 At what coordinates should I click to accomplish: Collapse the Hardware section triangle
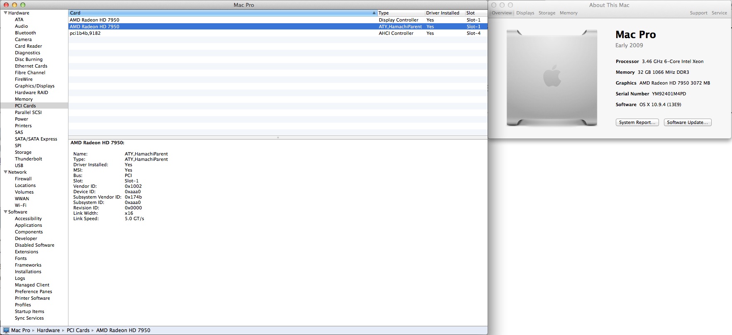(5, 13)
